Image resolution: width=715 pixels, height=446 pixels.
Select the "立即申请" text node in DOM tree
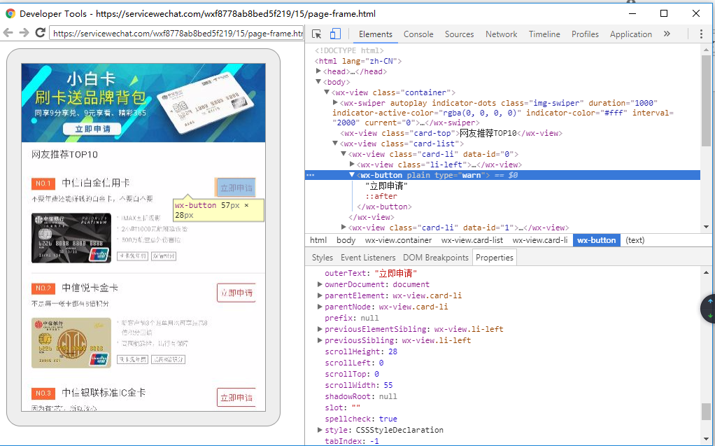click(387, 186)
